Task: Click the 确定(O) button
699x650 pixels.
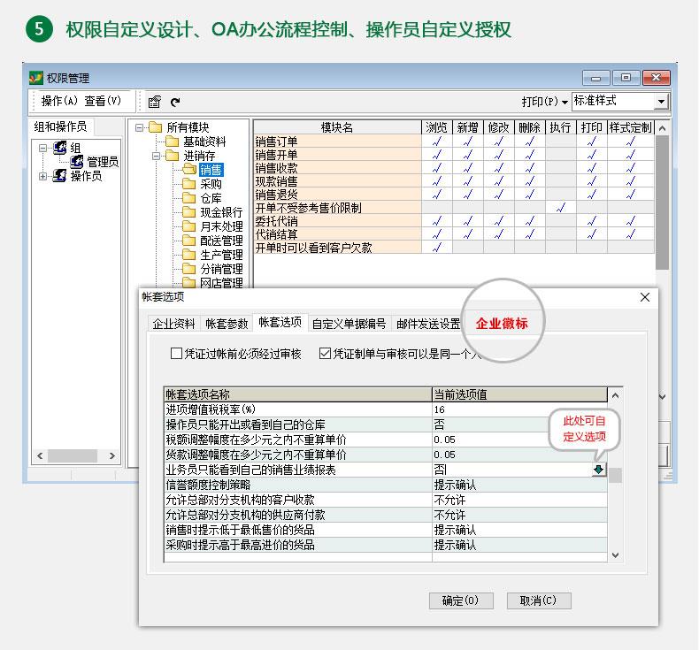Action: point(460,600)
